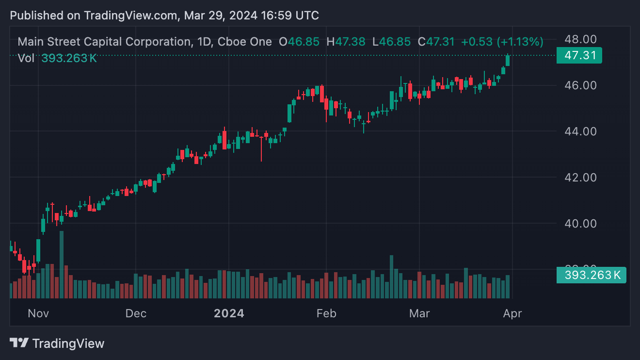
Task: Click the latest green candlestick near 47.31
Action: point(508,60)
